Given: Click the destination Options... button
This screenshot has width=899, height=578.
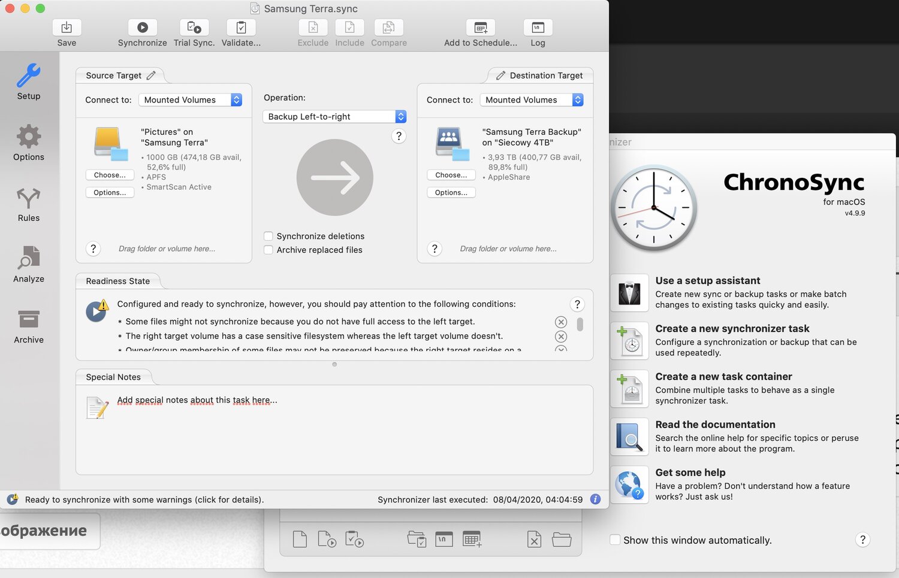Looking at the screenshot, I should tap(451, 192).
